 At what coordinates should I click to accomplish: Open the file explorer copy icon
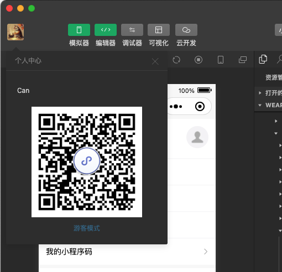(263, 59)
